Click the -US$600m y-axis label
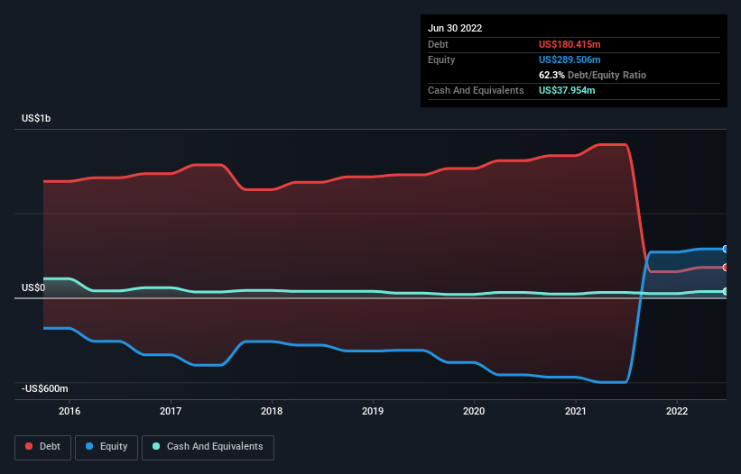The width and height of the screenshot is (741, 474). pos(45,388)
